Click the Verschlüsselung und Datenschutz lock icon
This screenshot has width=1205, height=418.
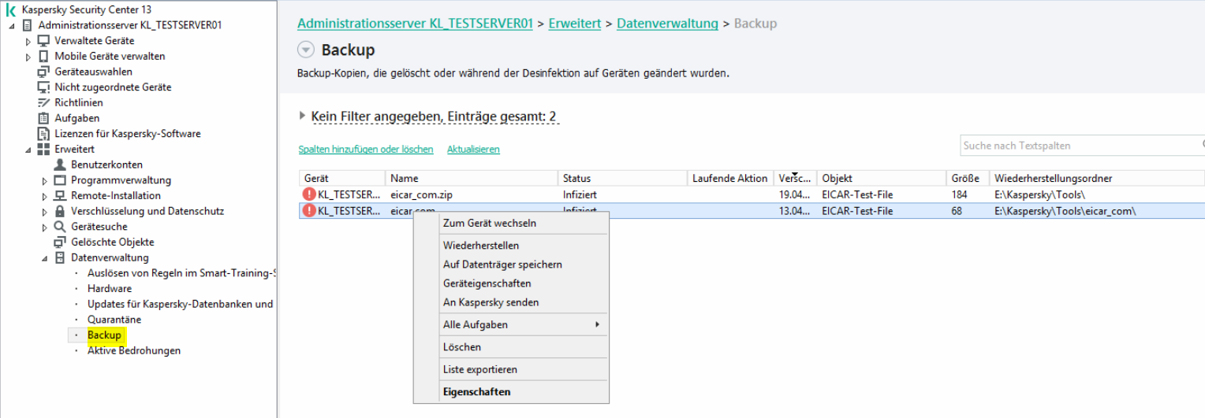(x=60, y=211)
